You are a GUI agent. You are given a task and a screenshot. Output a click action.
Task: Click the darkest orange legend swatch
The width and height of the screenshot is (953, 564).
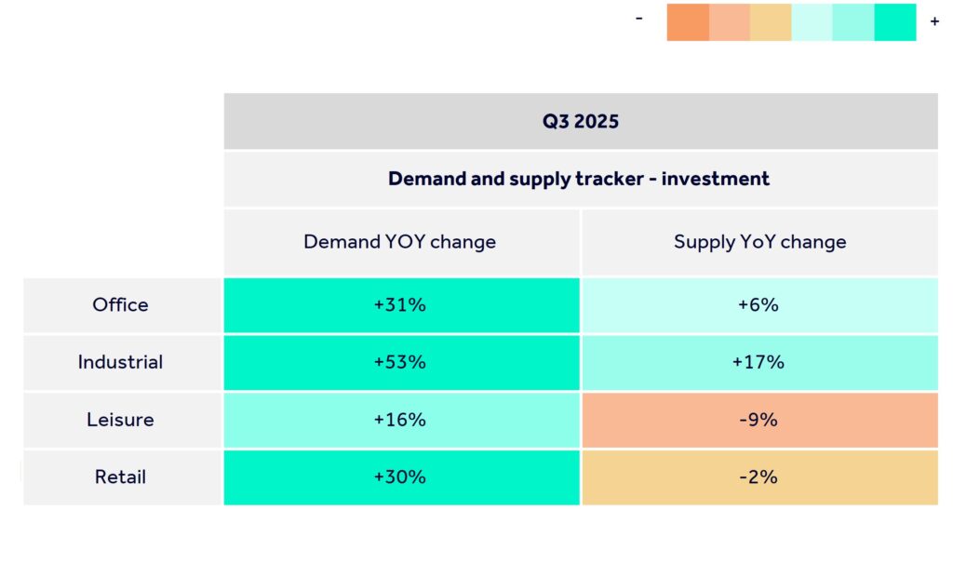(x=688, y=22)
